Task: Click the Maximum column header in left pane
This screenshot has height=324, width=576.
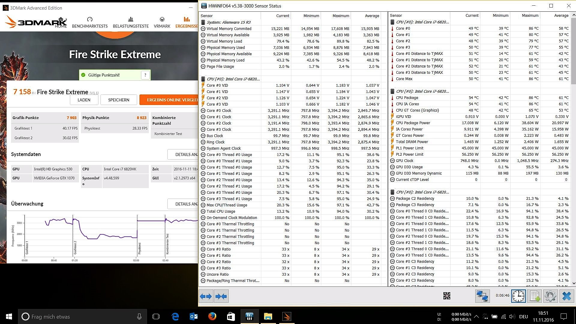Action: (340, 16)
